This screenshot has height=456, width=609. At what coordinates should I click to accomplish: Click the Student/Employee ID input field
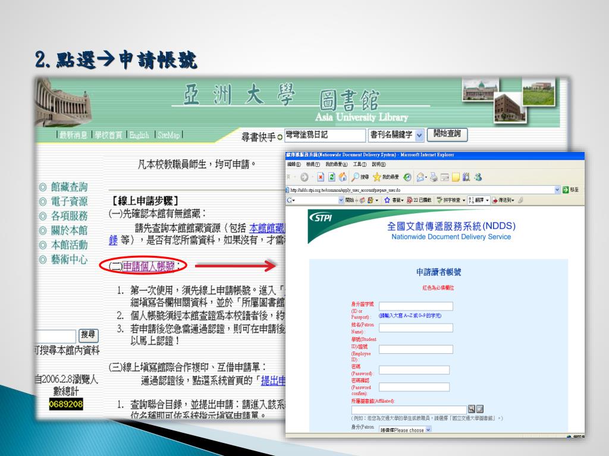(x=416, y=349)
